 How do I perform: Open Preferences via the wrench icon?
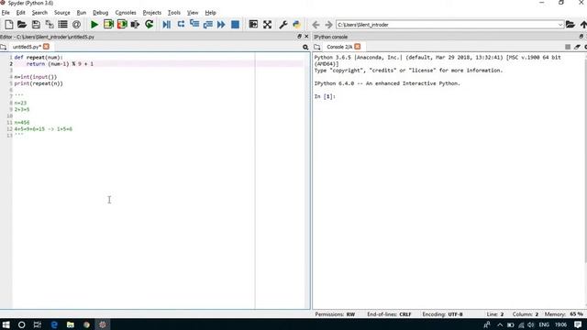click(x=283, y=25)
